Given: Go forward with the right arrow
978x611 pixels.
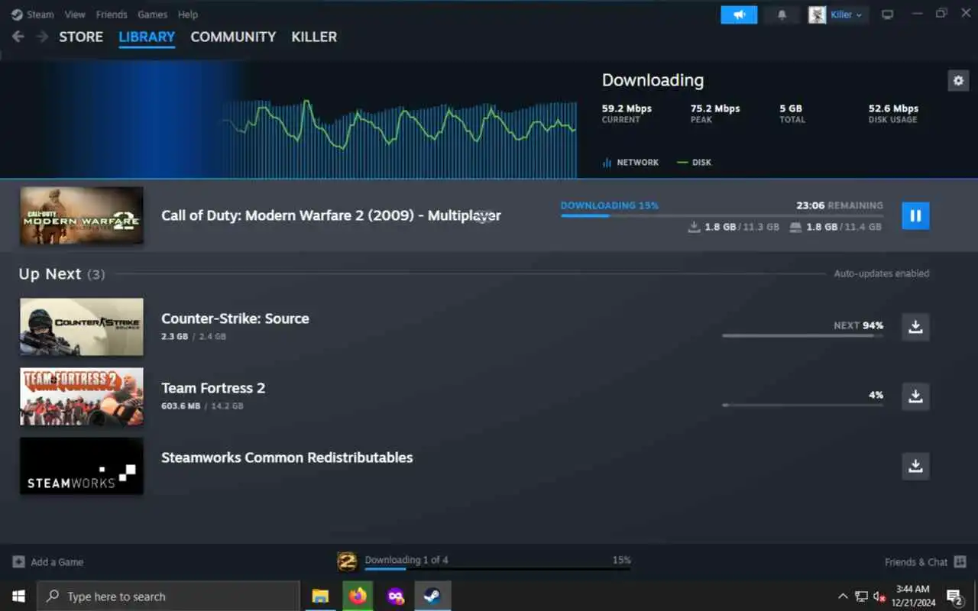Looking at the screenshot, I should 42,37.
